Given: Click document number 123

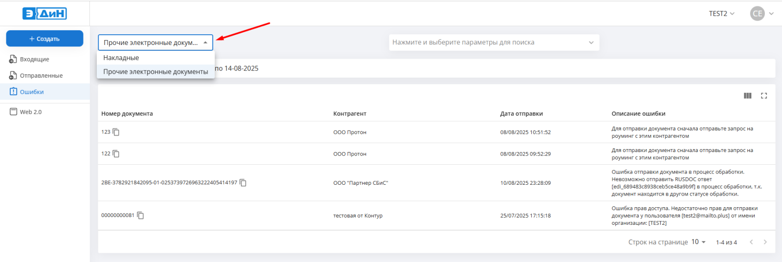Looking at the screenshot, I should coord(106,132).
